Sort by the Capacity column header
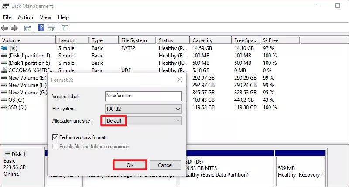349x187 pixels. pos(211,40)
